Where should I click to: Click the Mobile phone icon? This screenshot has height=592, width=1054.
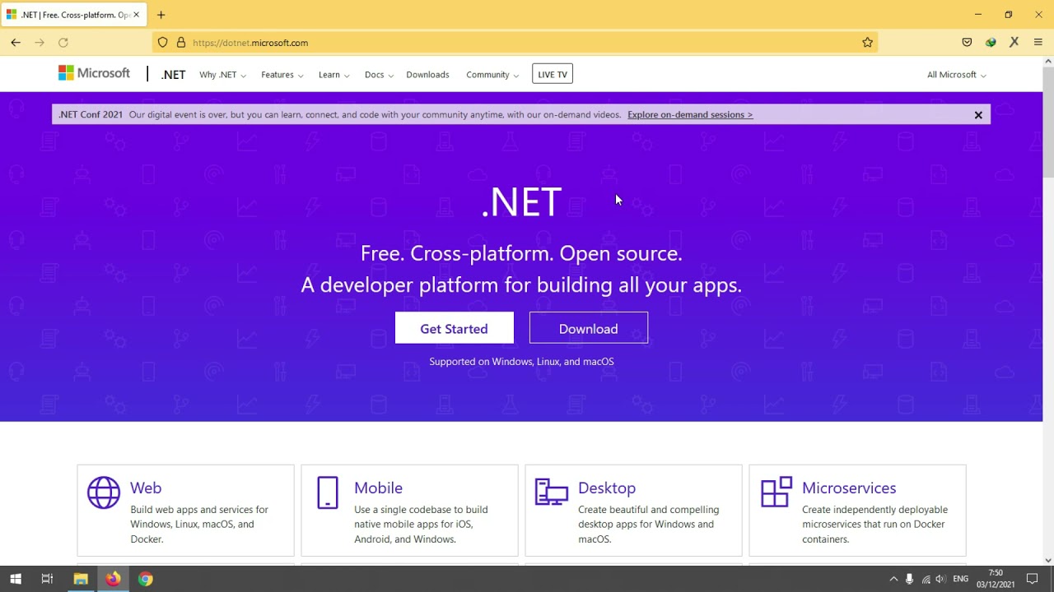click(x=328, y=493)
